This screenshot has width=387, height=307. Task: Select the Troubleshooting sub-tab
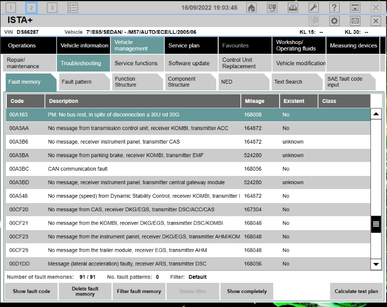tap(84, 63)
